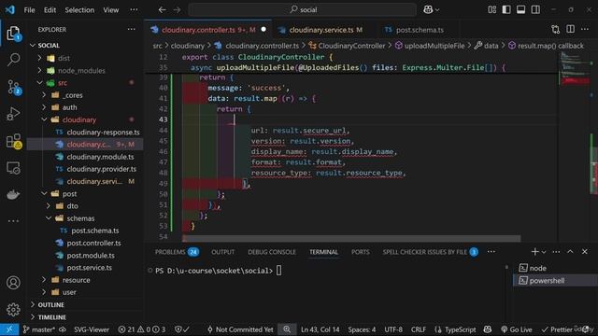
Task: Change end of line sequence CRLF
Action: coord(419,329)
